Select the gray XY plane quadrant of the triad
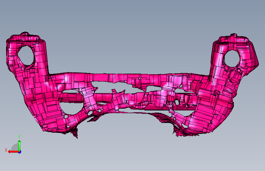This screenshot has height=171, width=265. (x=15, y=147)
